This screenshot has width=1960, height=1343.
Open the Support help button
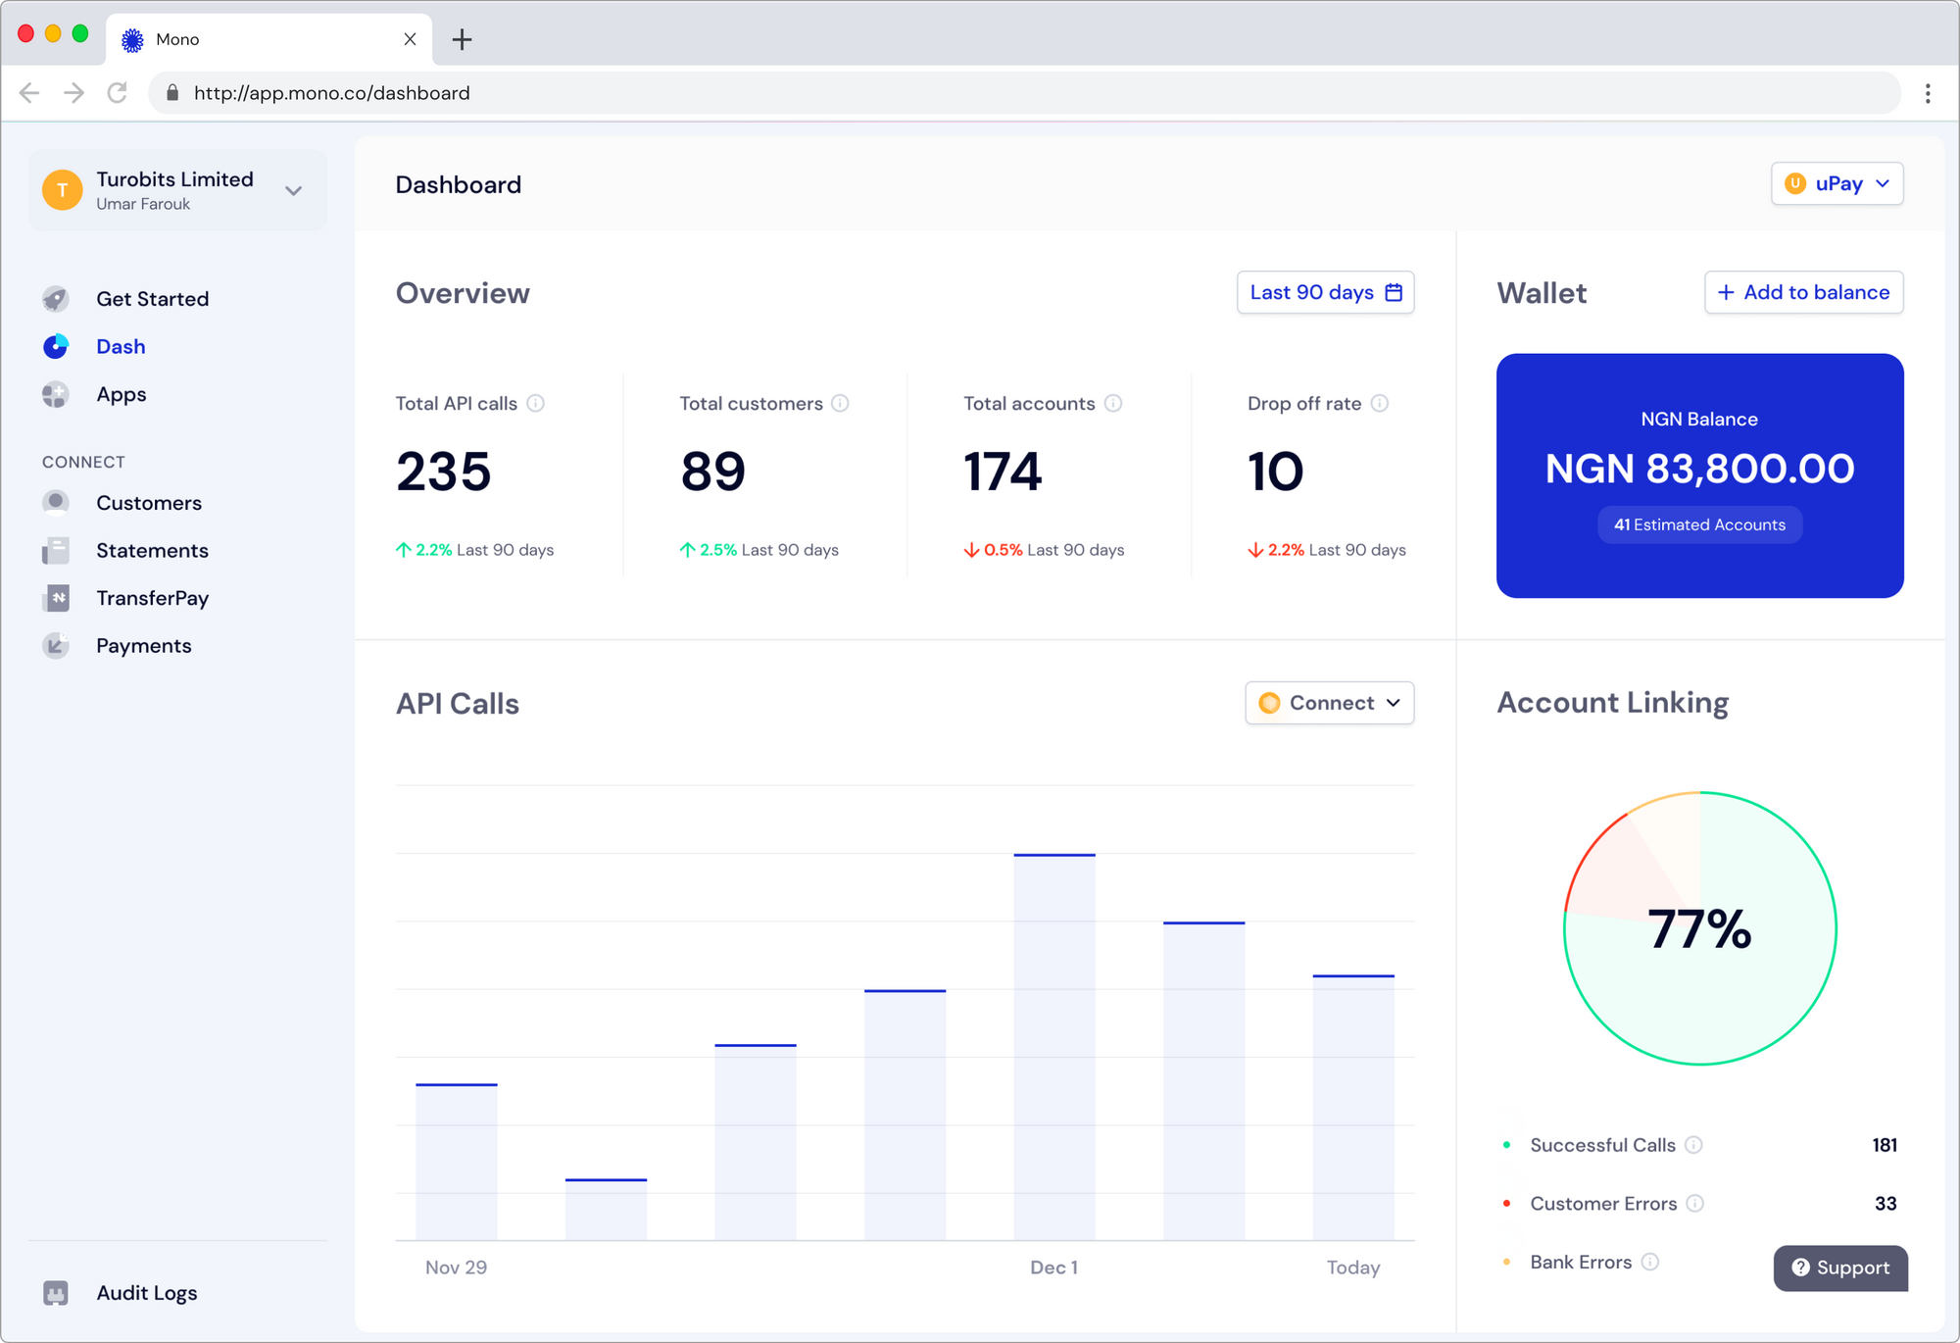click(x=1839, y=1268)
